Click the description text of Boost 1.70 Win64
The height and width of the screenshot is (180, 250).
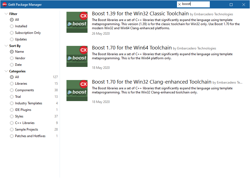162,56
